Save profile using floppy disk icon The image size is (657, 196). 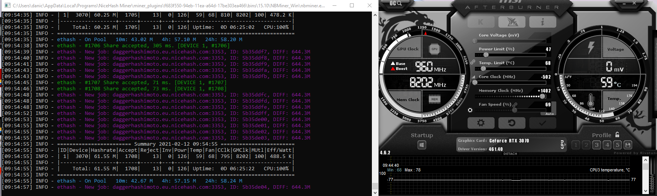tap(628, 145)
